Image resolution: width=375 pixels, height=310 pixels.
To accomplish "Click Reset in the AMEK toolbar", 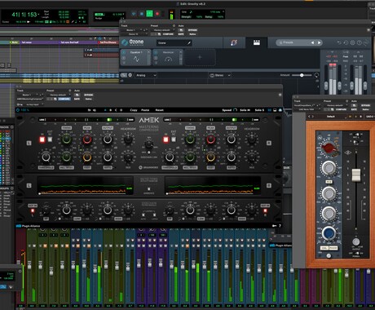I will click(x=159, y=110).
